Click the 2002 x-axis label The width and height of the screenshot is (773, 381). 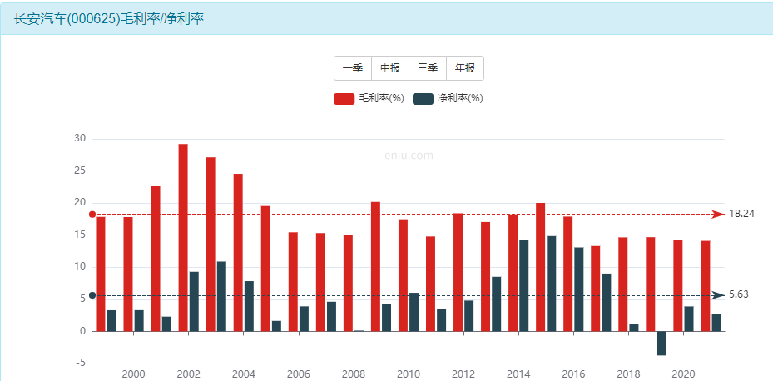click(x=189, y=374)
